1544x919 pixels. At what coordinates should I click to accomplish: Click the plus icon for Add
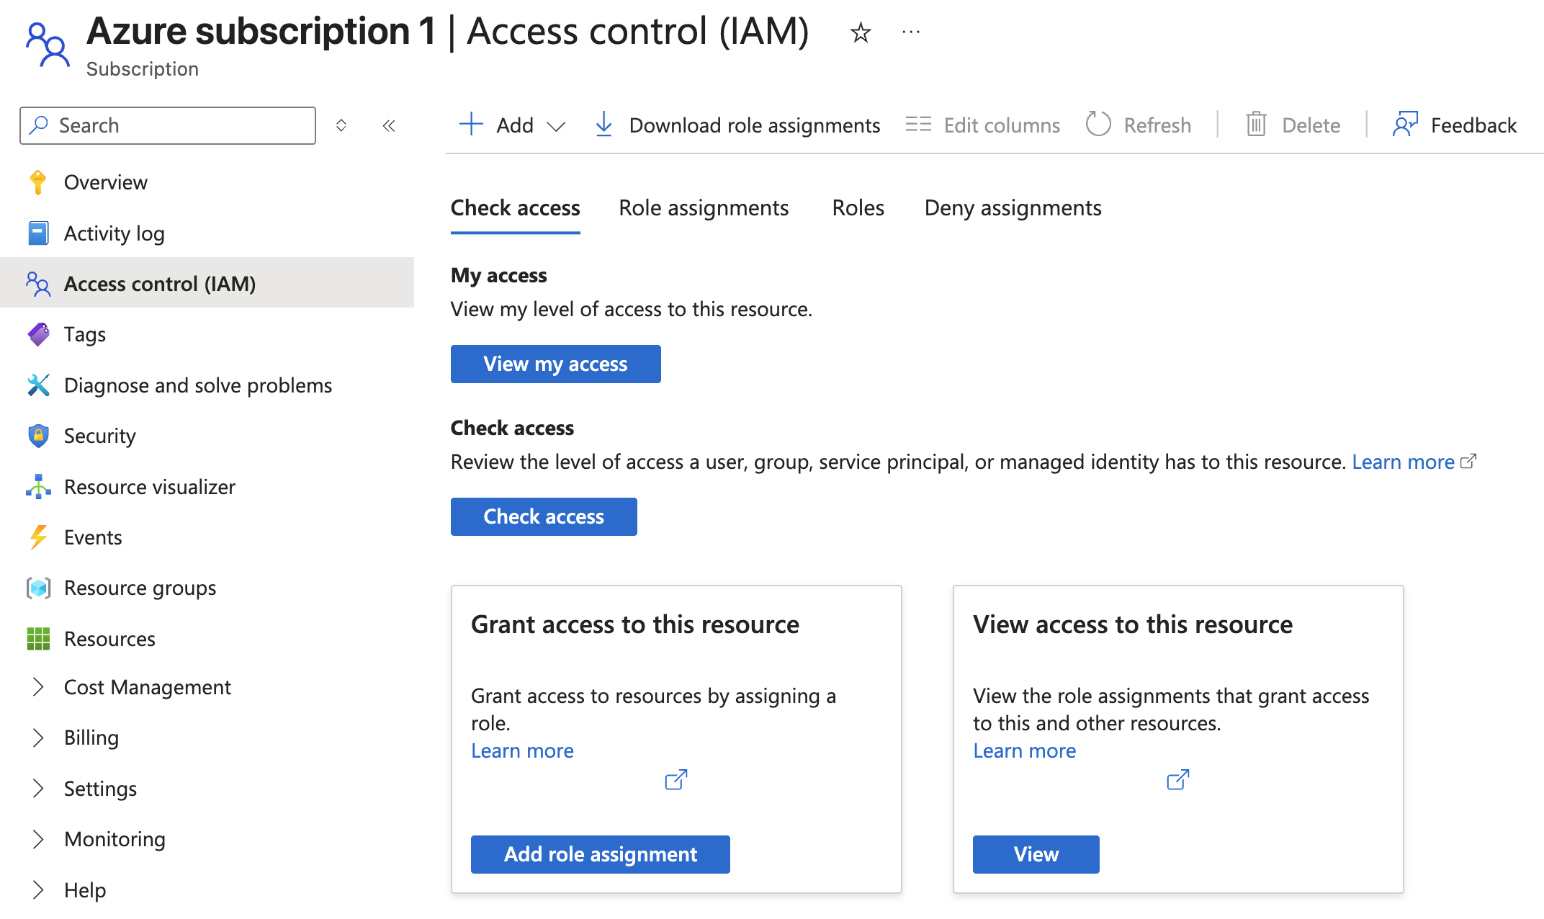pos(471,124)
